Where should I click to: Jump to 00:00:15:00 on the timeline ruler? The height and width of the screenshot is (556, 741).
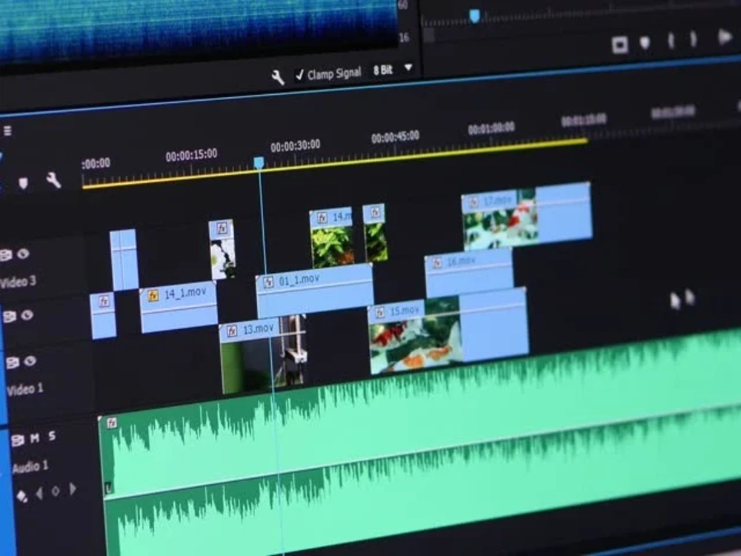(x=191, y=156)
